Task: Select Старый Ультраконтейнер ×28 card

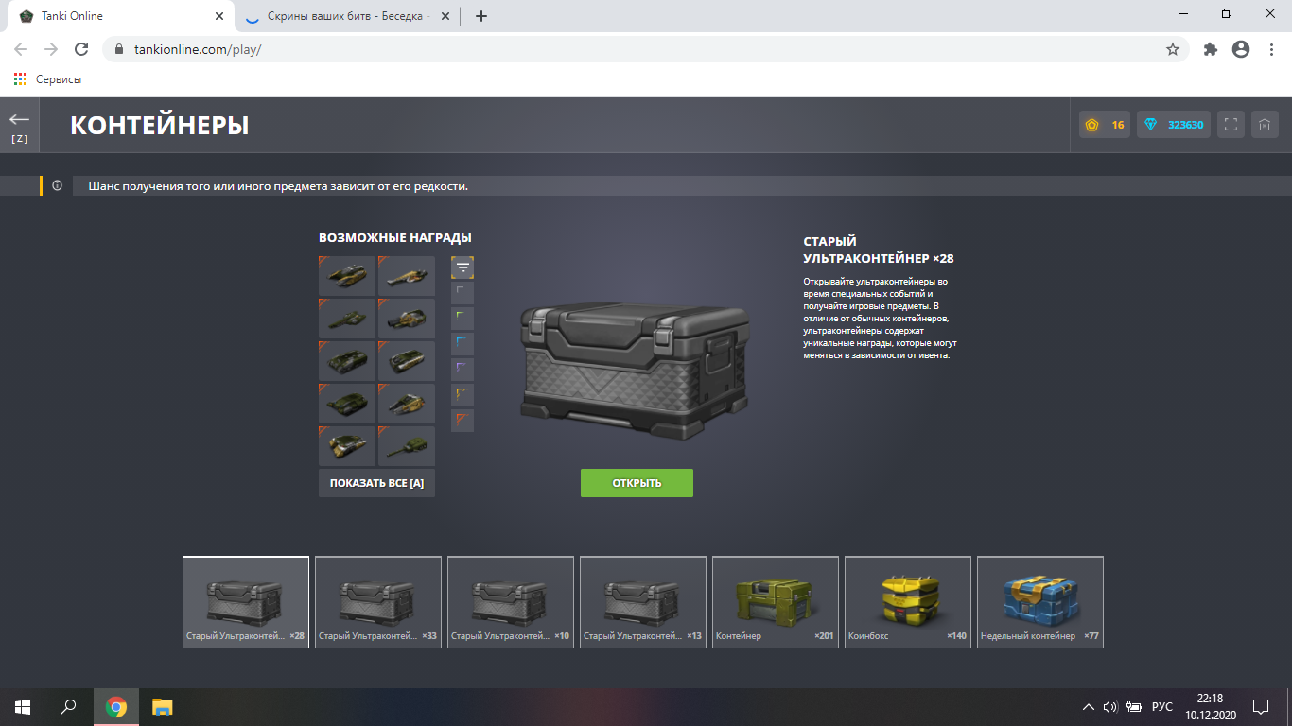Action: [x=246, y=602]
